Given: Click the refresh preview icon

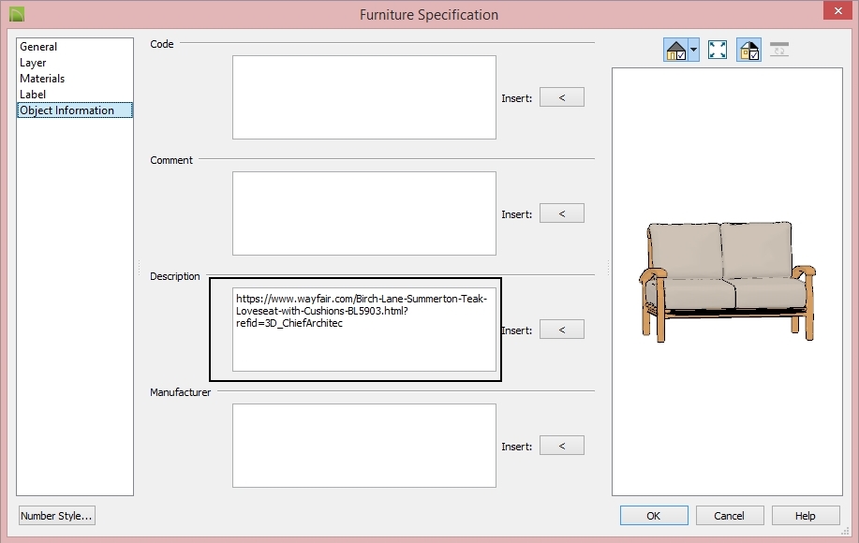Looking at the screenshot, I should pos(778,50).
